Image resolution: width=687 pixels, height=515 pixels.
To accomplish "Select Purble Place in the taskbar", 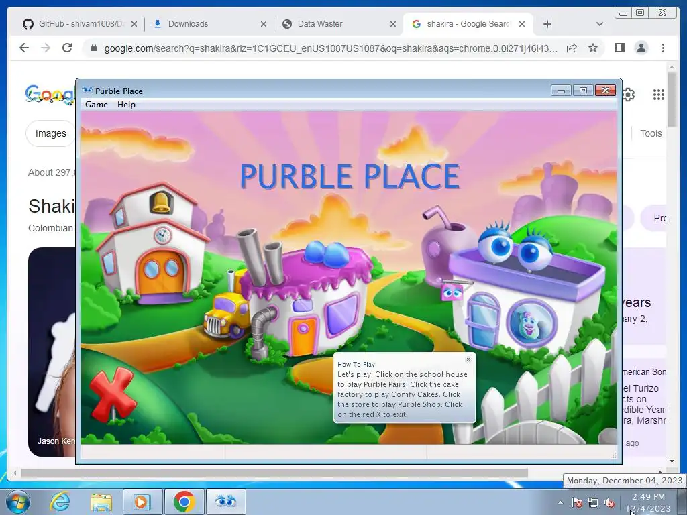I will coord(226,502).
